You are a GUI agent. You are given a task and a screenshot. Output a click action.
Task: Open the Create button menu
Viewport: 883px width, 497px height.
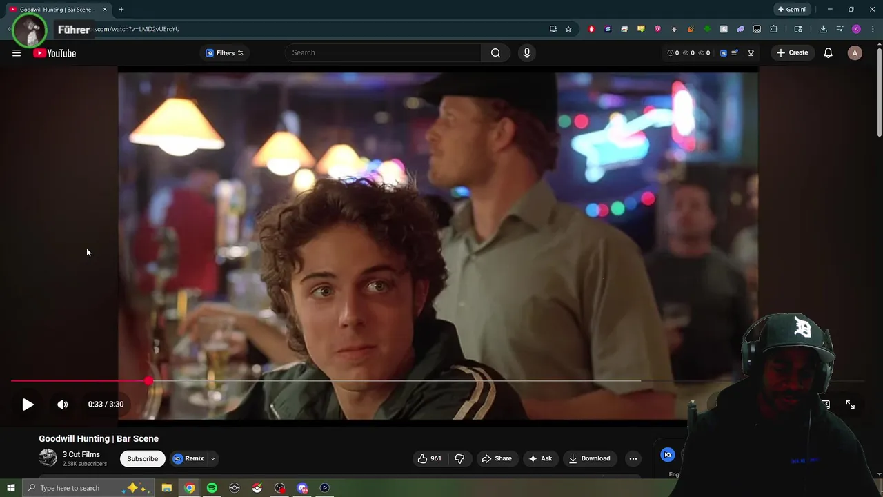792,52
